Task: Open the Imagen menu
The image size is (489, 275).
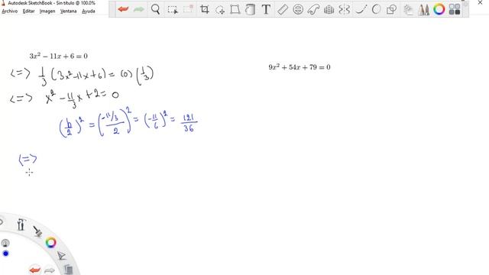Action: 47,11
